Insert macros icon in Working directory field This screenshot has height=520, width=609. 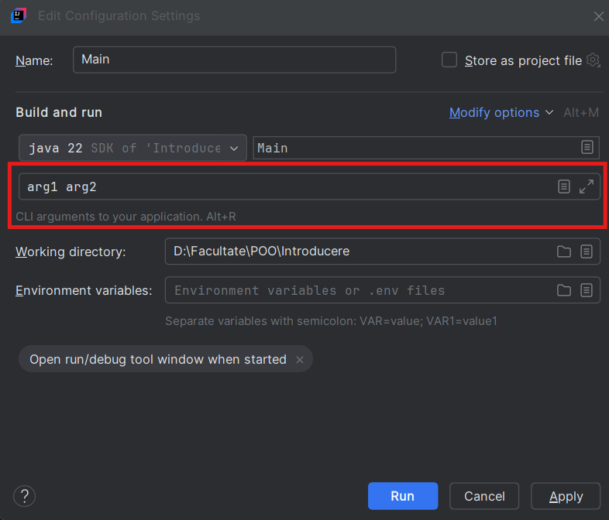click(586, 251)
